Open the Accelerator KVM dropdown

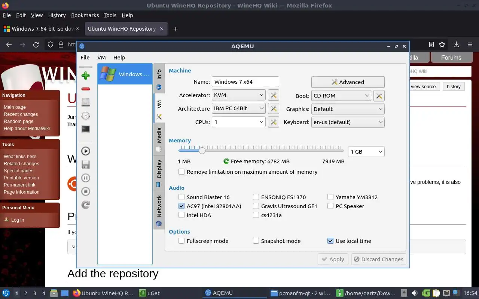pos(239,95)
